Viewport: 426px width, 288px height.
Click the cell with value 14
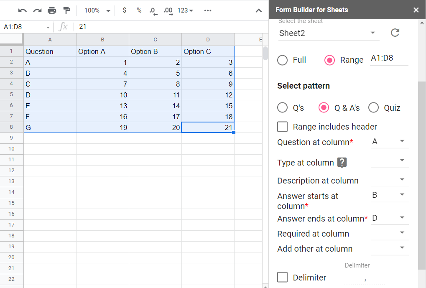[156, 106]
